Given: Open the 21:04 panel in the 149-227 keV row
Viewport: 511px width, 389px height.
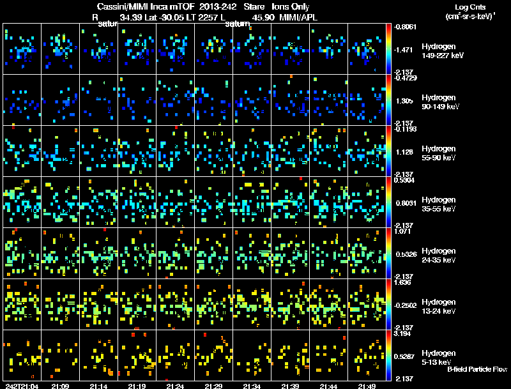Looking at the screenshot, I should tap(22, 49).
